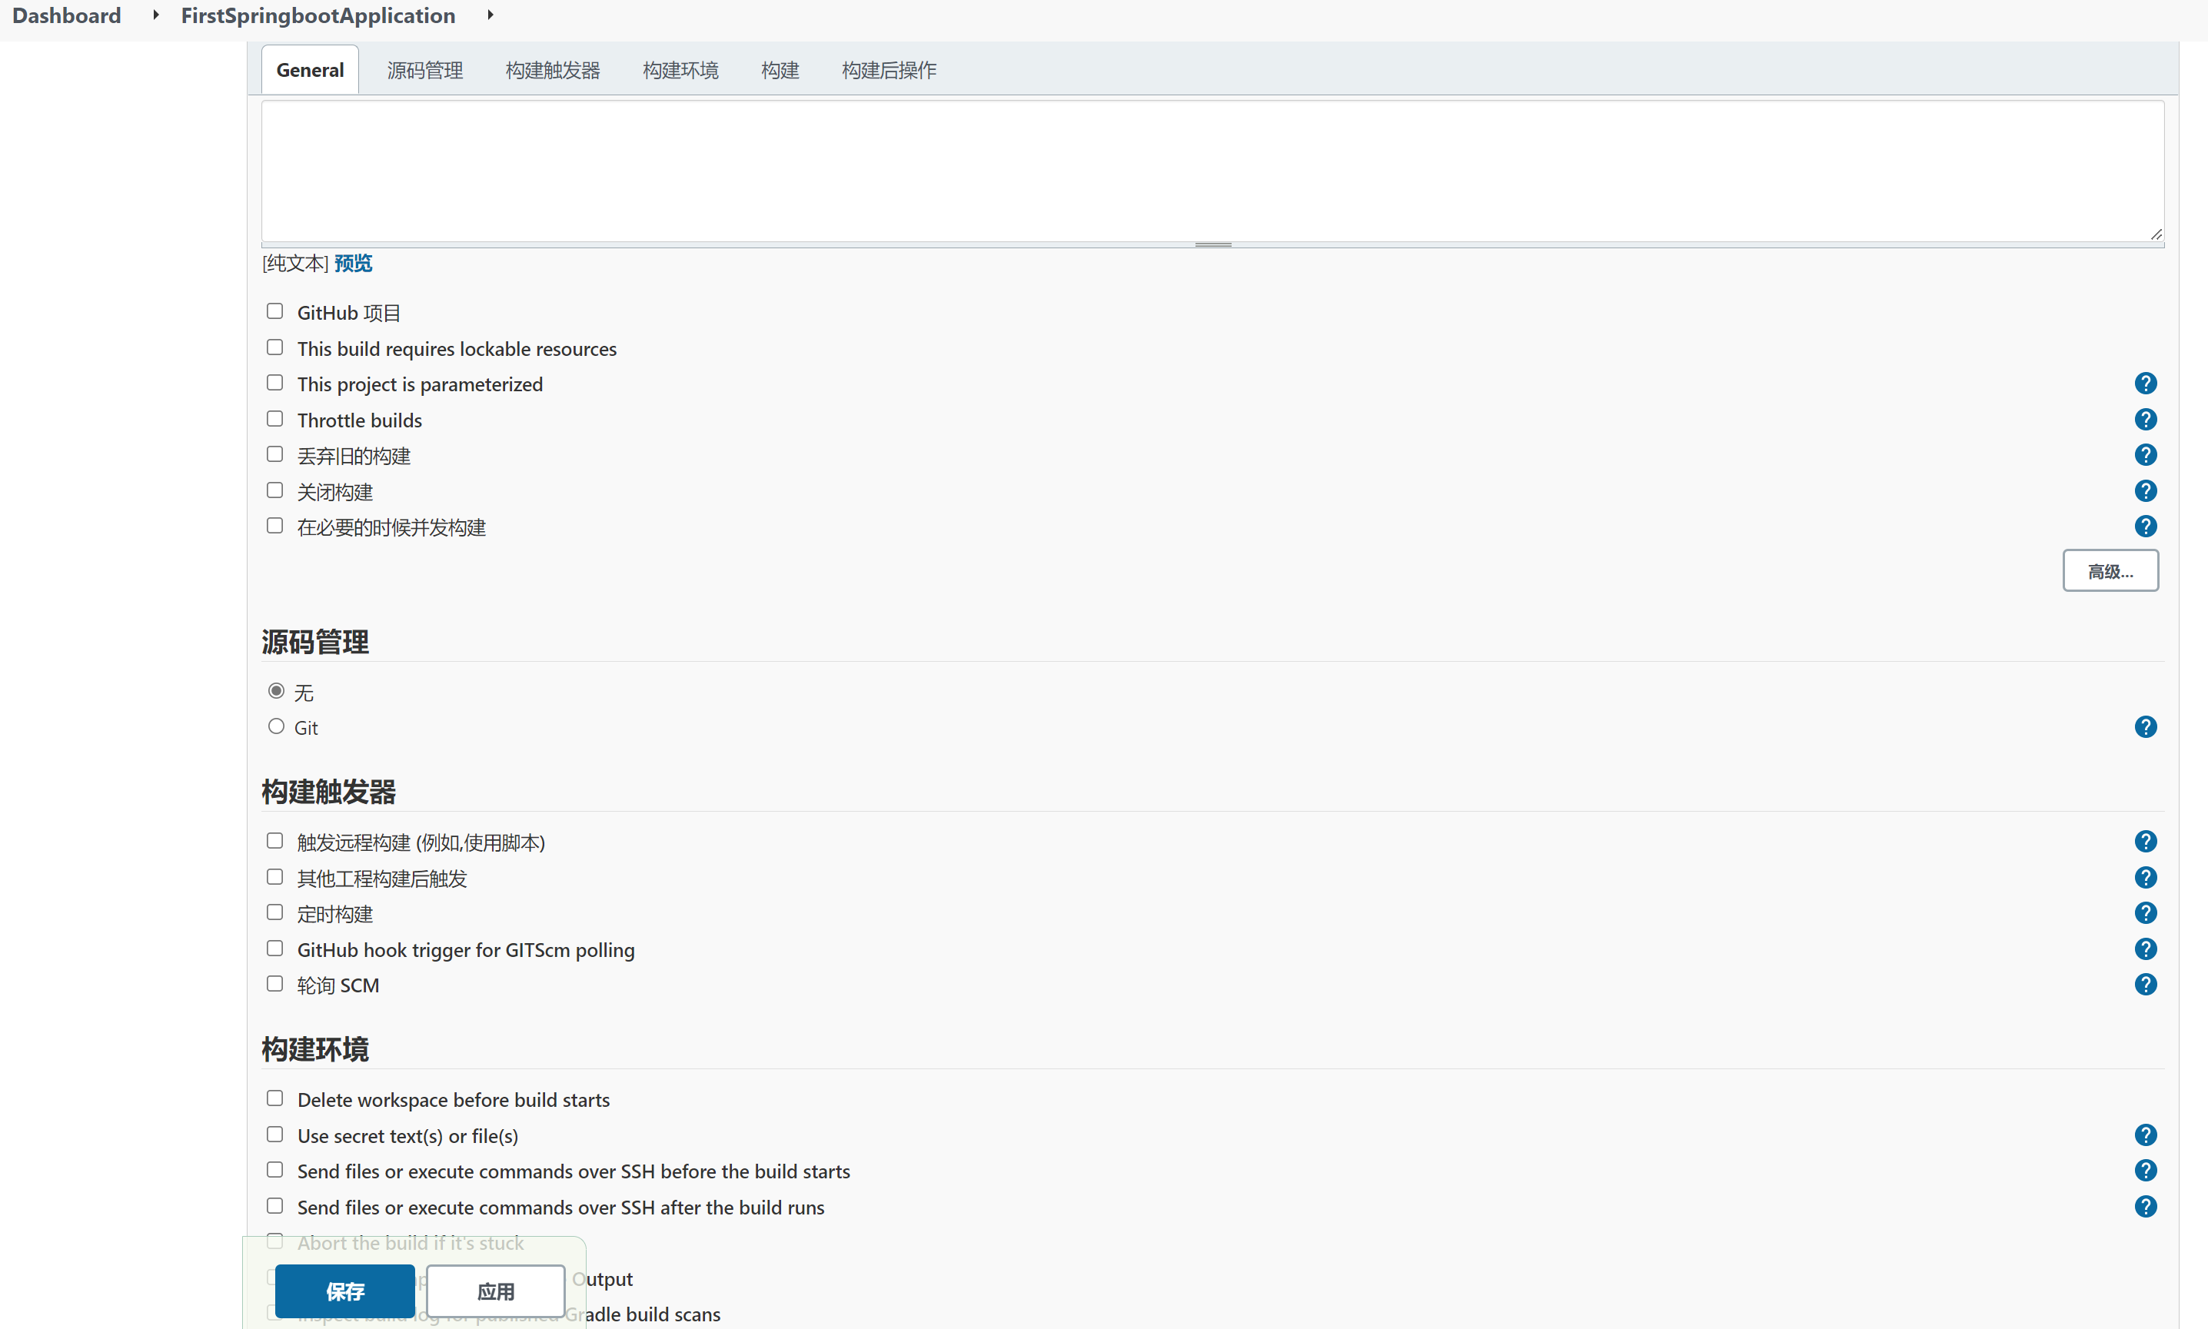The width and height of the screenshot is (2208, 1329).
Task: Check Delete workspace before build starts
Action: (x=275, y=1098)
